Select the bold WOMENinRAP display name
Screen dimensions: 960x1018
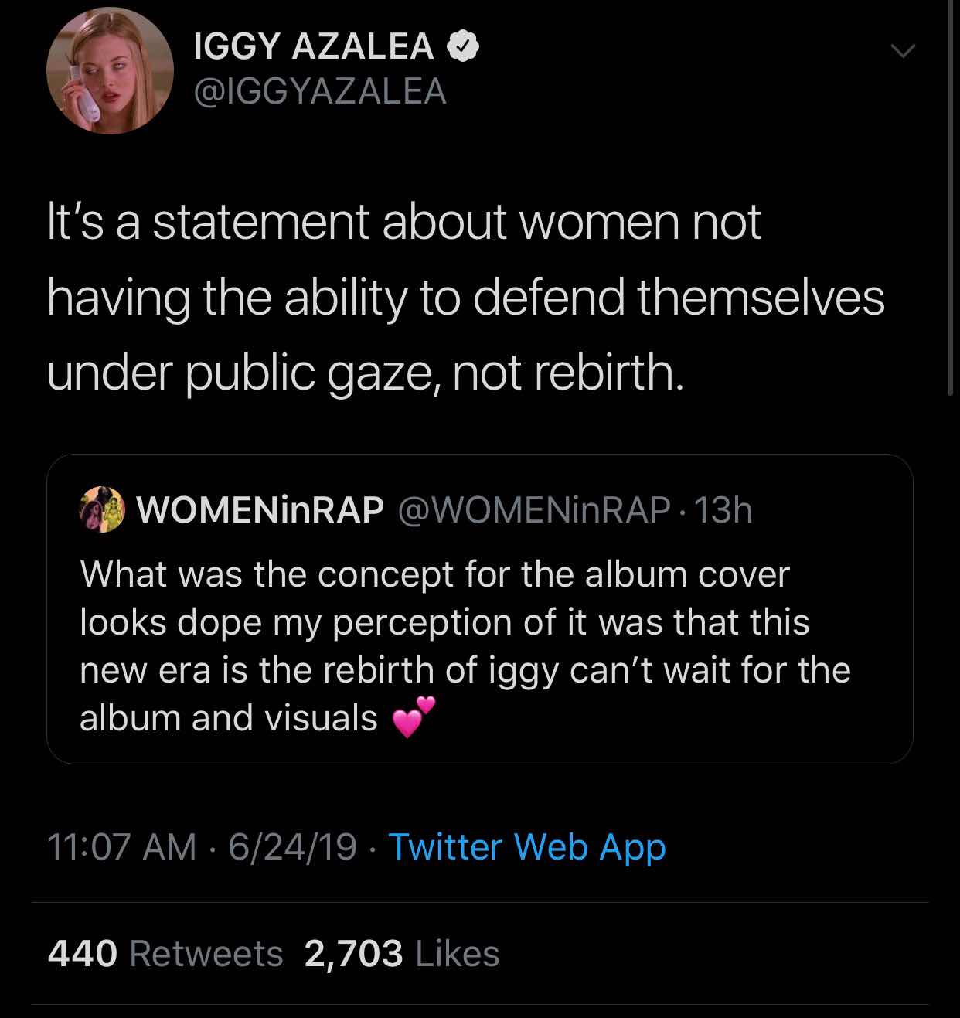pos(260,509)
